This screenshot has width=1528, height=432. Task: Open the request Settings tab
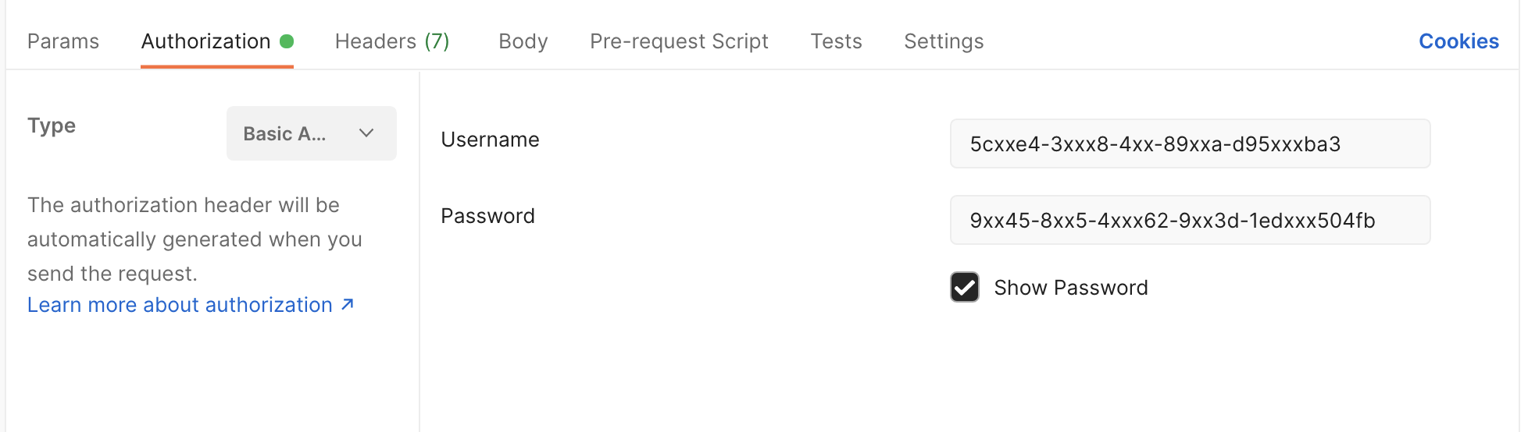[944, 41]
